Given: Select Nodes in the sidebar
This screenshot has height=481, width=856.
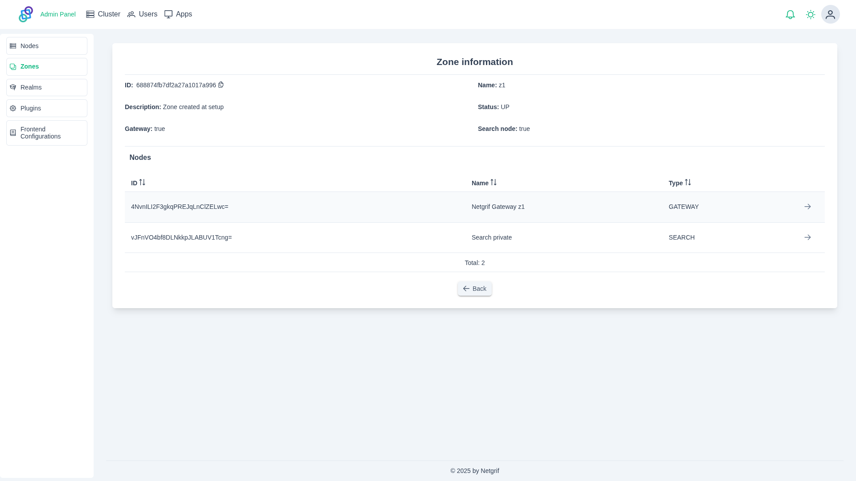Looking at the screenshot, I should [47, 46].
